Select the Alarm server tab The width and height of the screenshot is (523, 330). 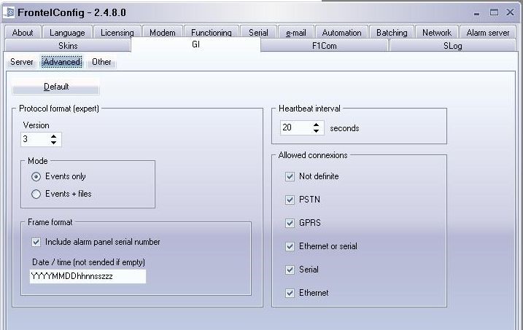488,33
